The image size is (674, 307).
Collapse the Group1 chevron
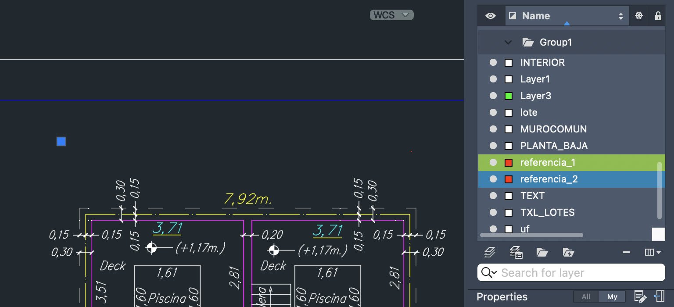pos(508,43)
